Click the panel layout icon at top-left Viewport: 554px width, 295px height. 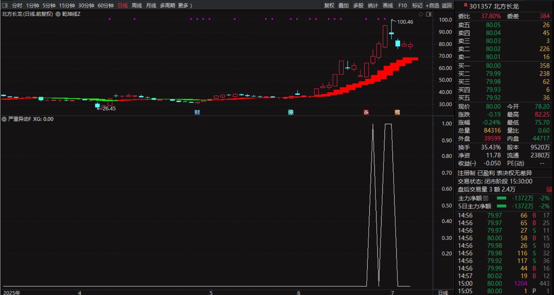(x=5, y=5)
